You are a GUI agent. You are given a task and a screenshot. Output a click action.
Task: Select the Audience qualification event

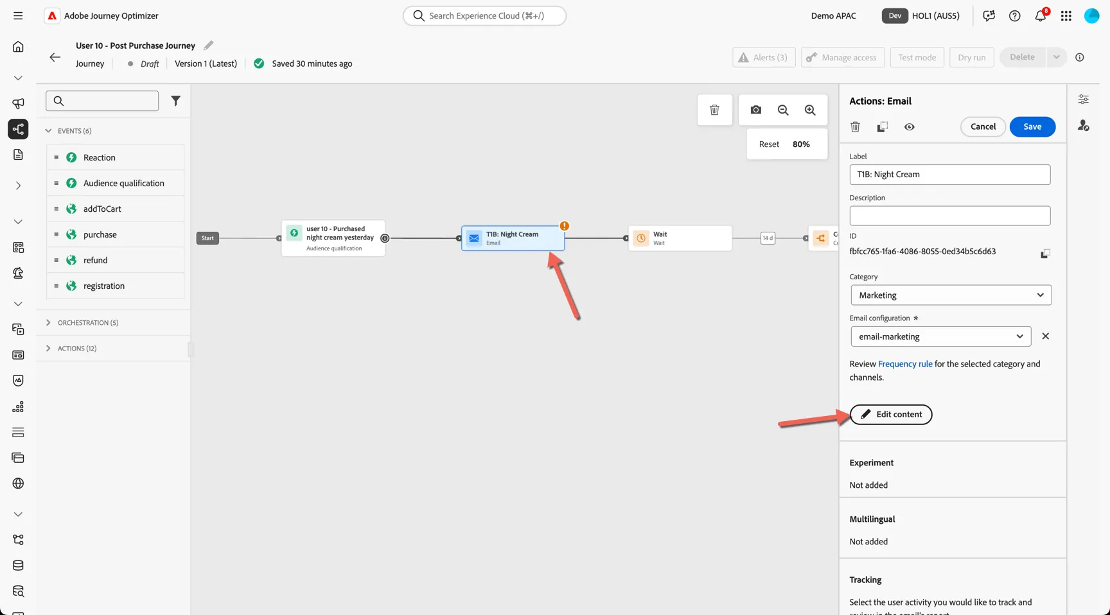tap(116, 183)
